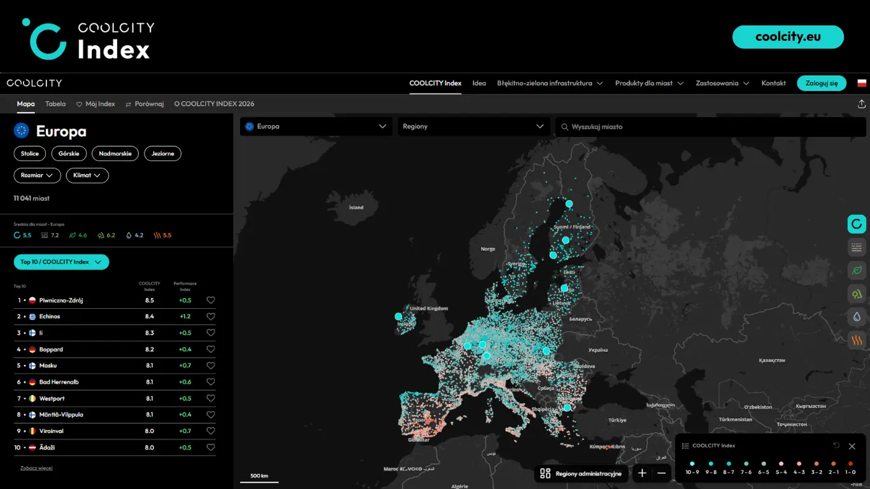Select the orange heat waves map layer icon
Viewport: 870px width, 489px height.
click(857, 340)
